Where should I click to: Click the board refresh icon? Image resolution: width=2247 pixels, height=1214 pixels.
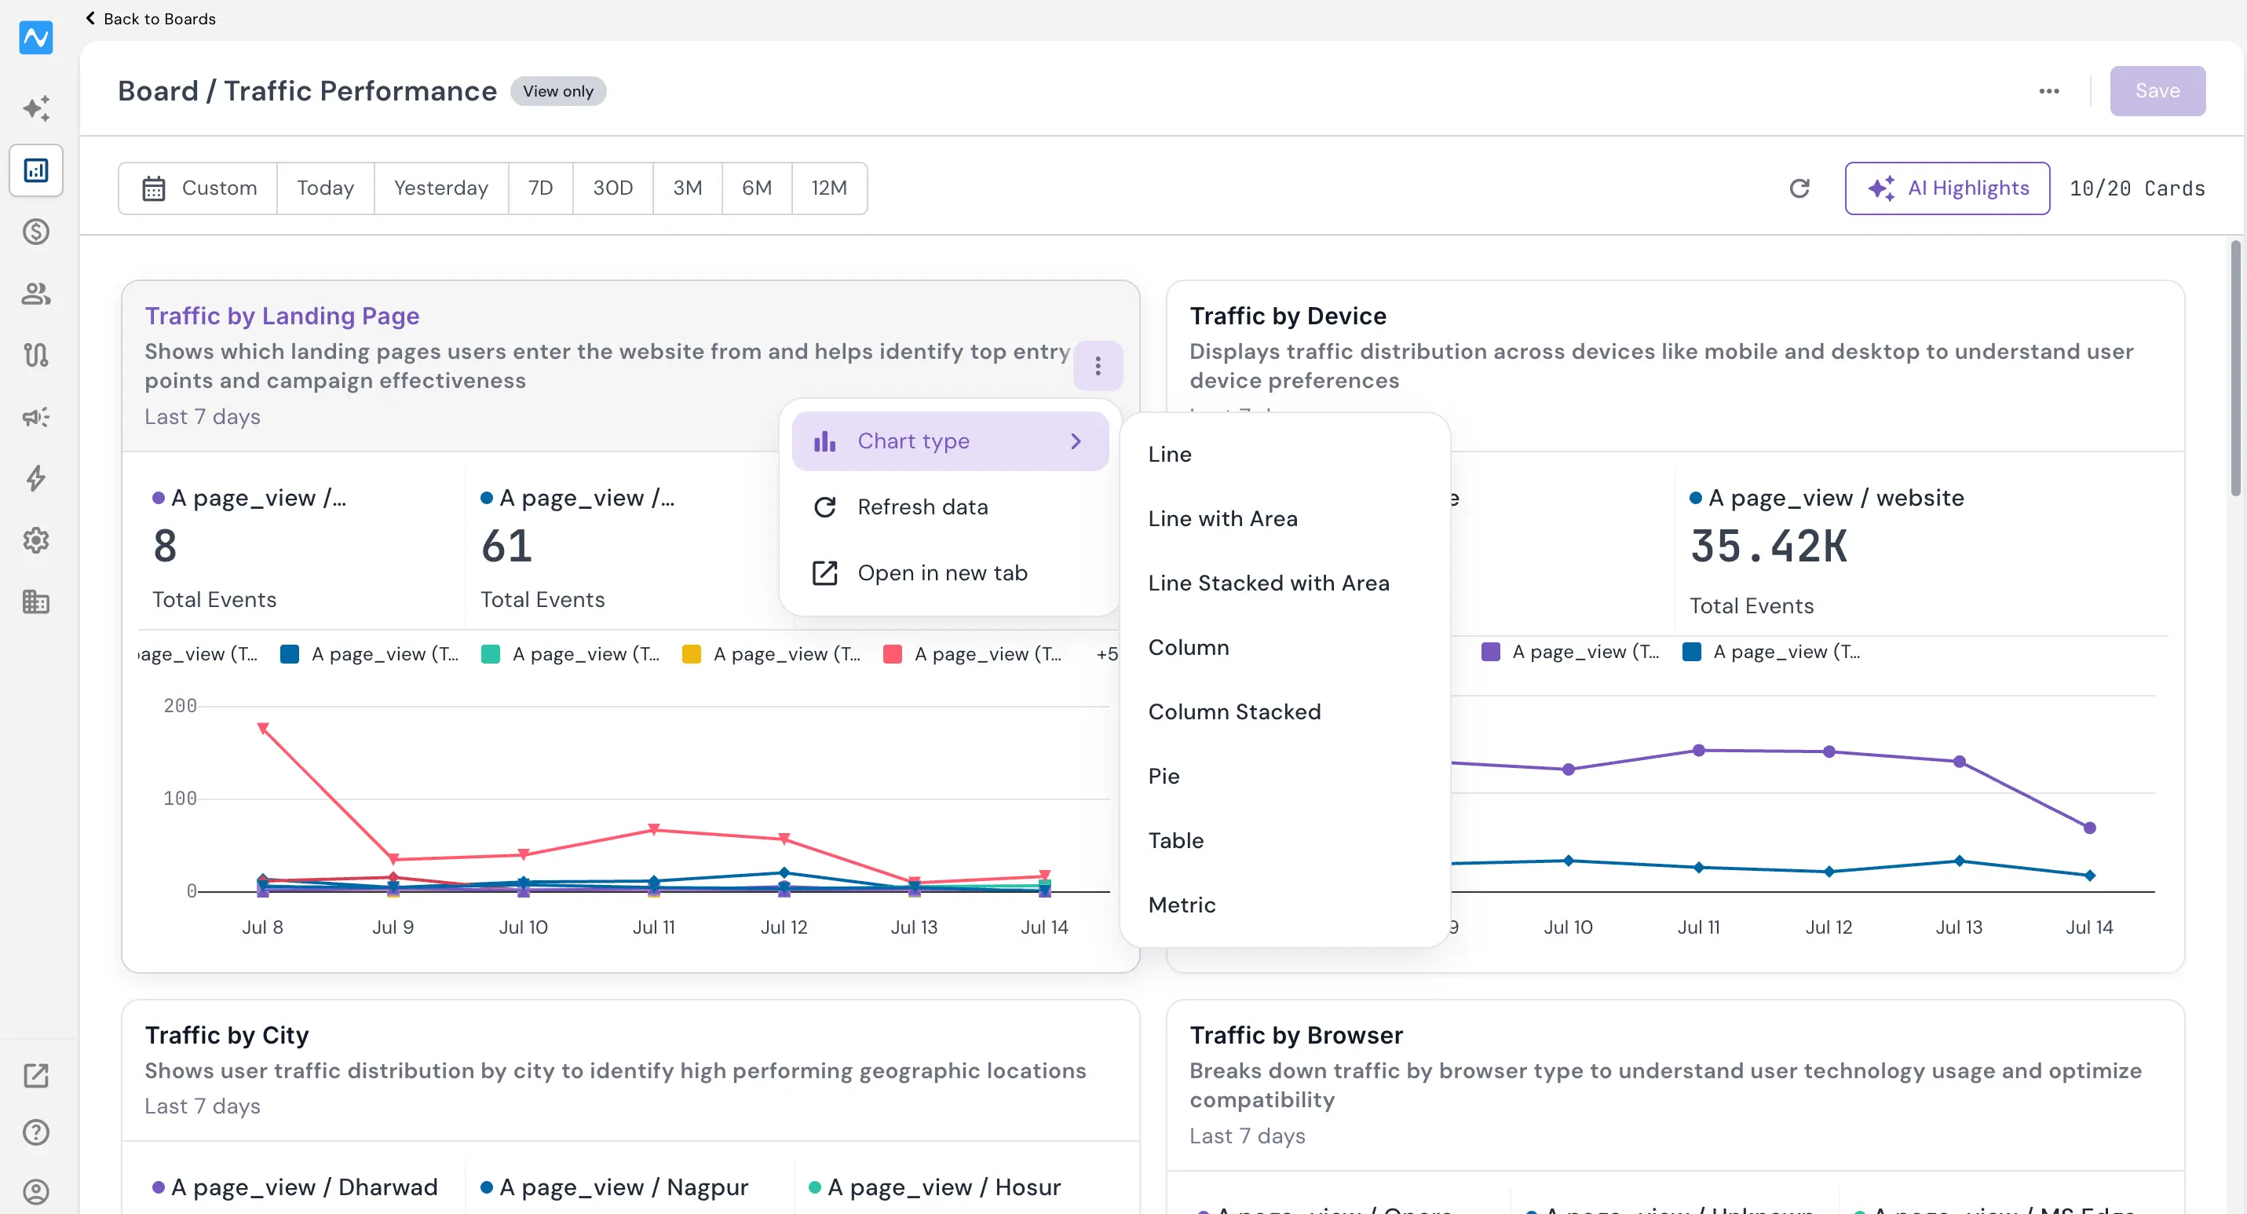tap(1799, 188)
